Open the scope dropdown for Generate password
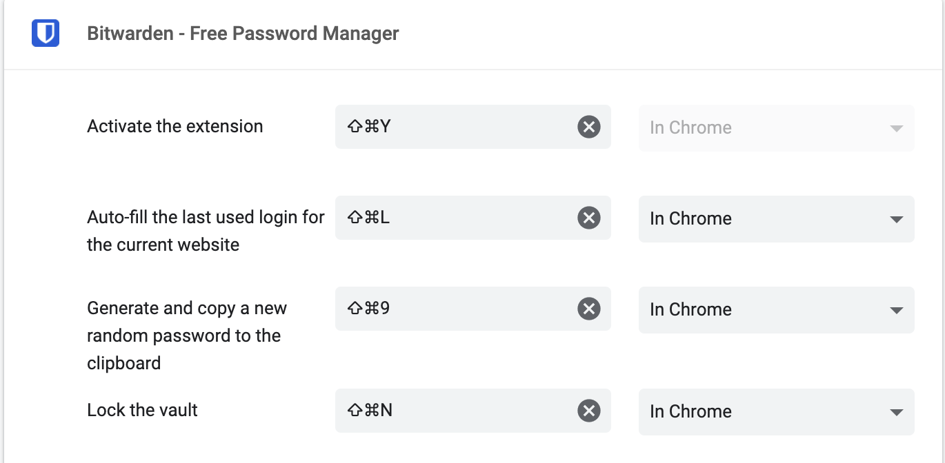The image size is (945, 463). tap(776, 310)
